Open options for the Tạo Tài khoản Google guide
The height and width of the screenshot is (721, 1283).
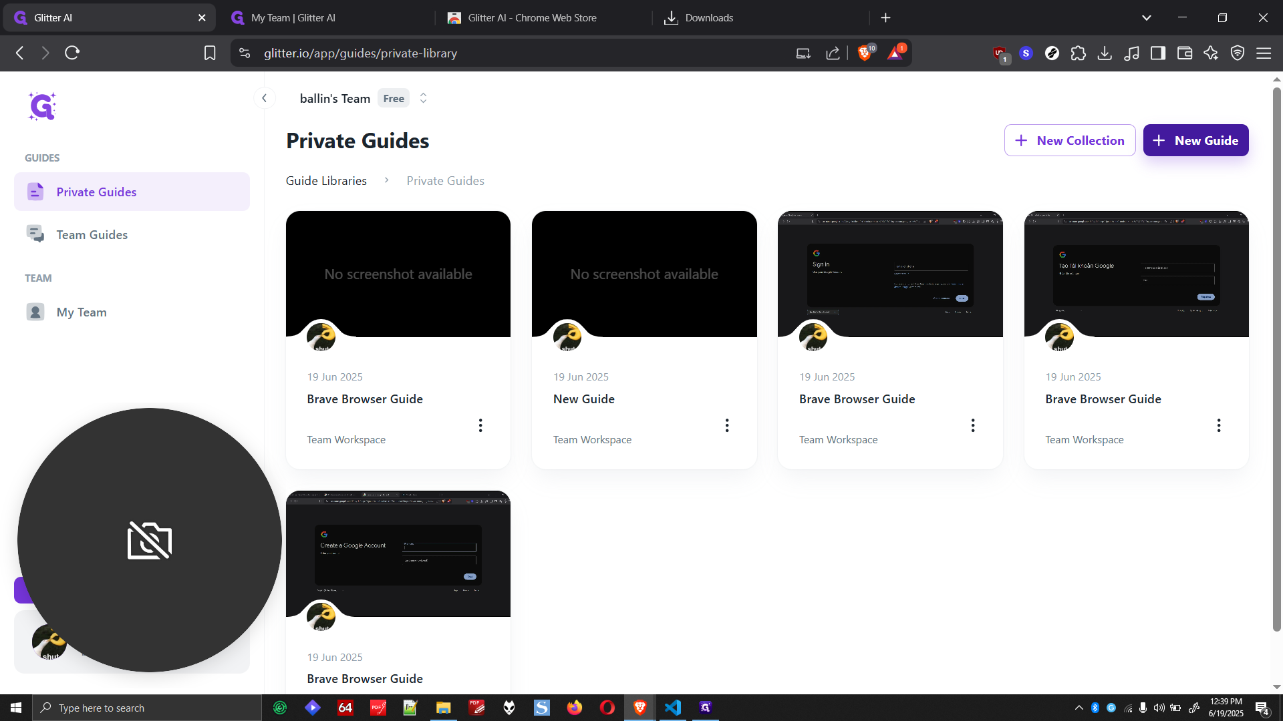tap(1219, 425)
